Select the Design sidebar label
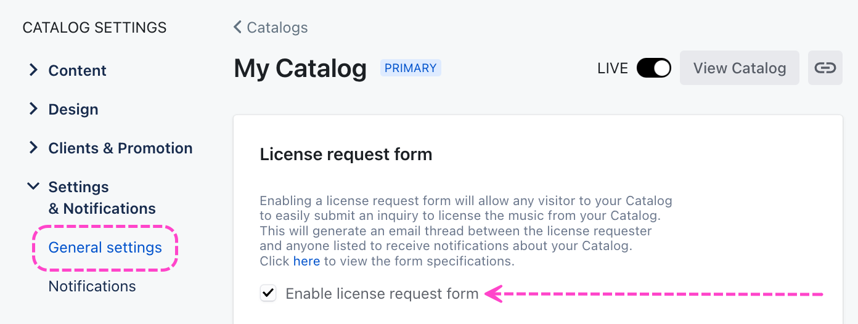Screen dimensions: 858x324 [x=73, y=110]
